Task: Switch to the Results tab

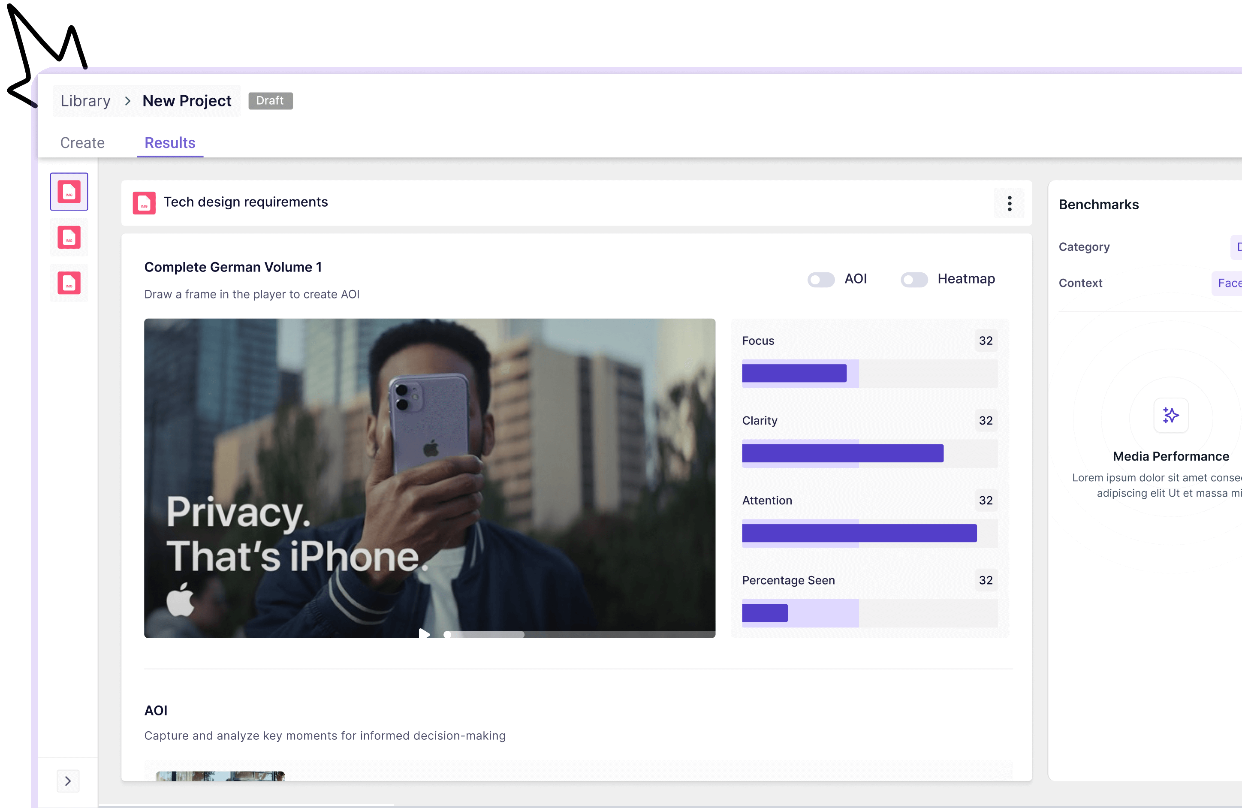Action: click(169, 142)
